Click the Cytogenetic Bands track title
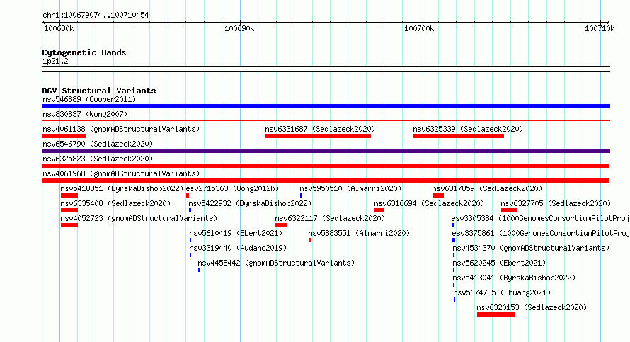Image resolution: width=630 pixels, height=342 pixels. (84, 52)
